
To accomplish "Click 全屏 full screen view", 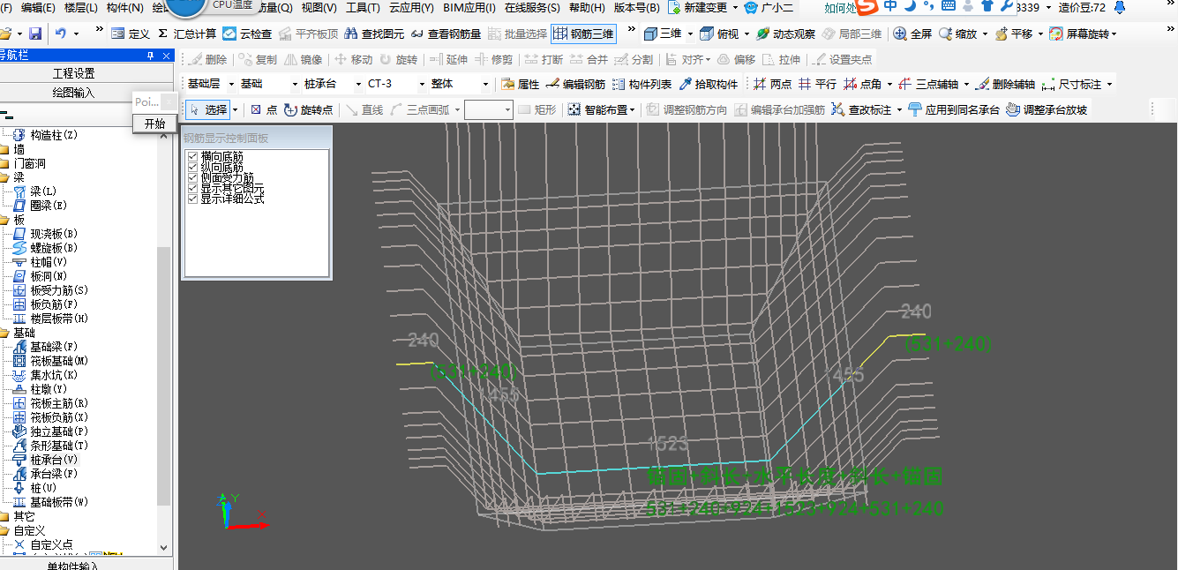I will [x=912, y=34].
